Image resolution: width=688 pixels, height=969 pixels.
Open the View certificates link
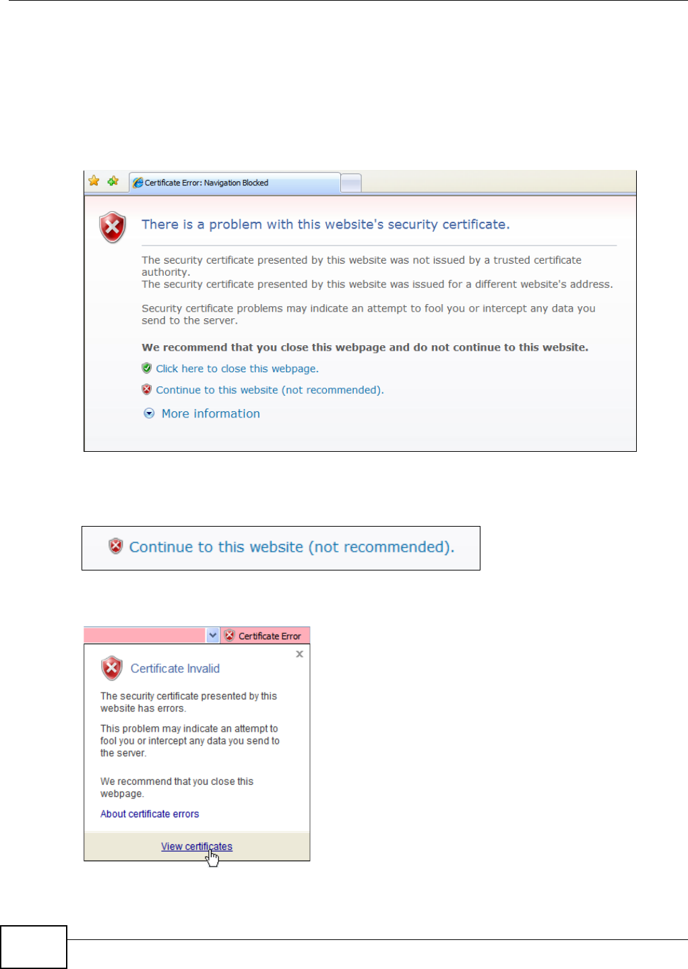(197, 846)
